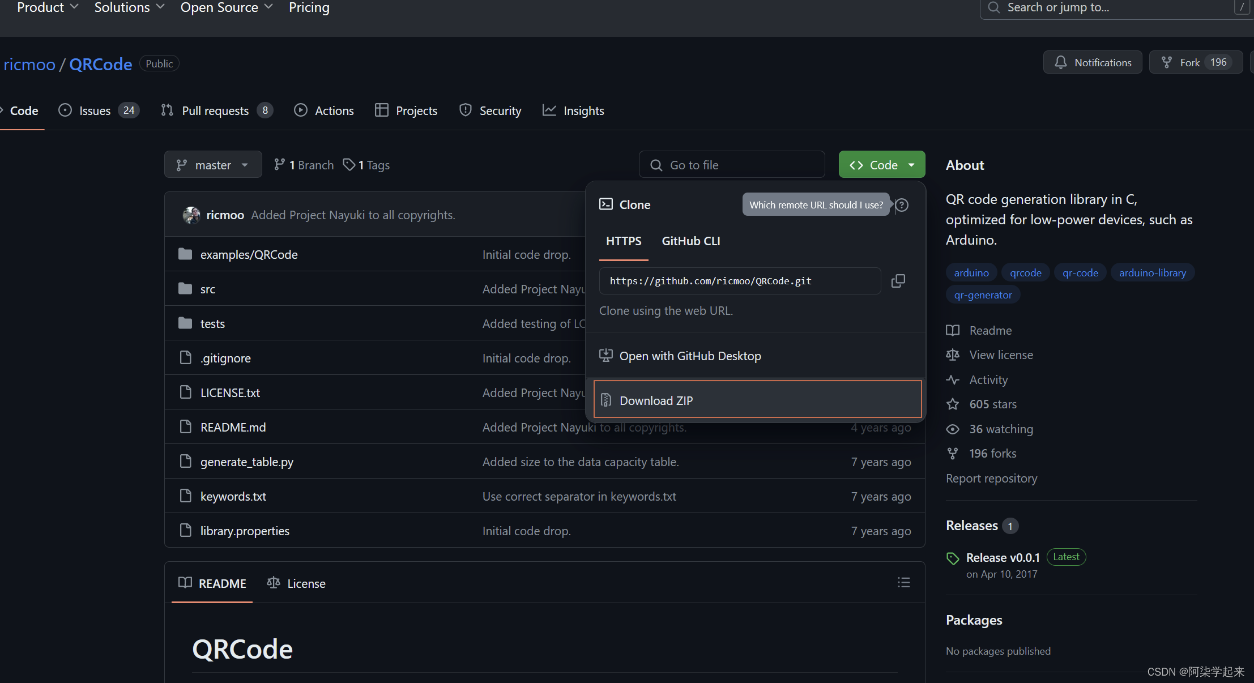Open the examples/QRCode folder

point(249,254)
